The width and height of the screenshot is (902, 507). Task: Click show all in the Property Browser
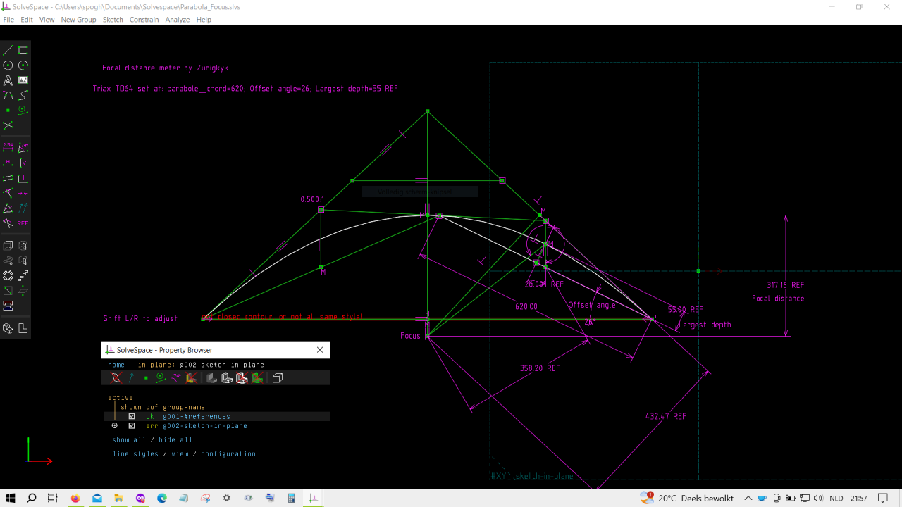click(x=128, y=439)
